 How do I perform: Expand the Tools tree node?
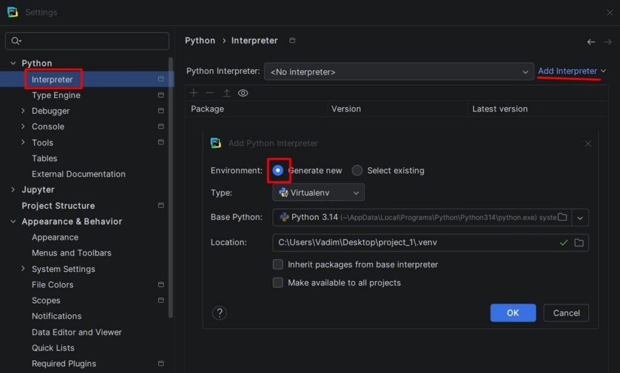[23, 142]
